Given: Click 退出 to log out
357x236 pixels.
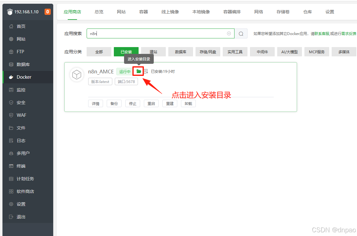Looking at the screenshot, I should (28, 217).
